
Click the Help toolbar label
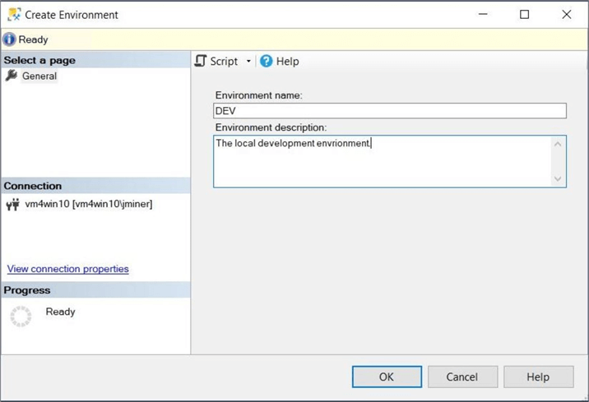coord(288,61)
